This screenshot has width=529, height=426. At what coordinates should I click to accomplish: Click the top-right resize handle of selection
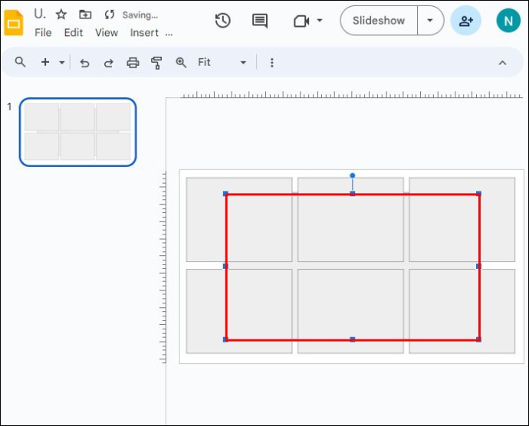point(478,194)
